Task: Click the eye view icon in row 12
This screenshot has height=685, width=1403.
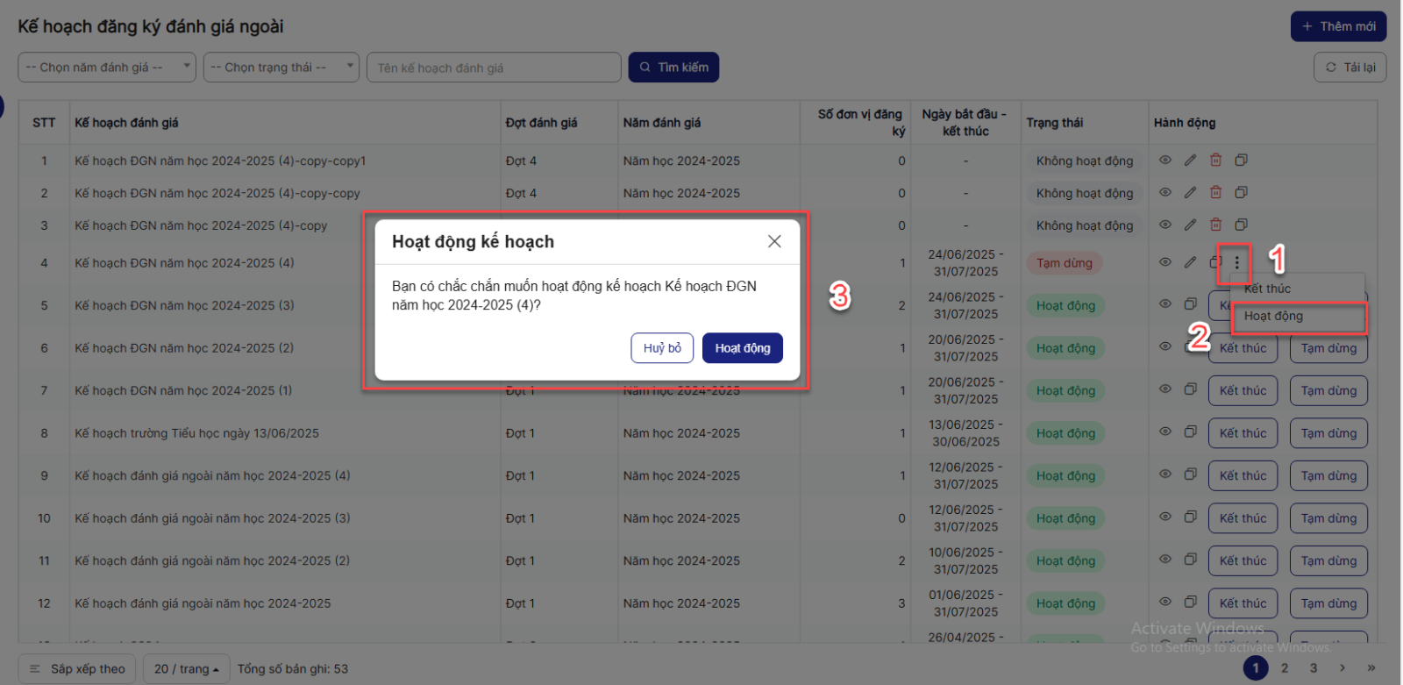Action: 1165,603
